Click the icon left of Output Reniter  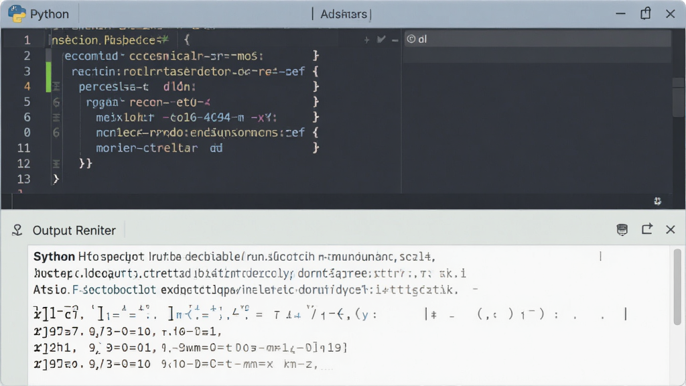pos(17,230)
